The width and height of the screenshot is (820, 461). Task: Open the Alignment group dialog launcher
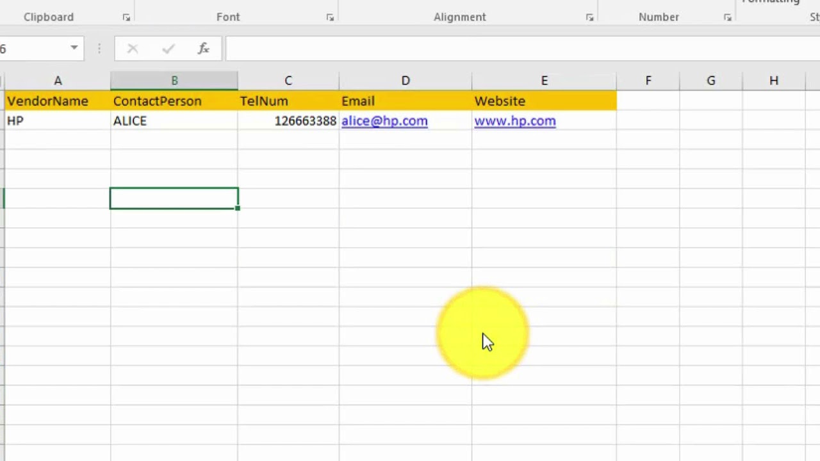click(589, 17)
